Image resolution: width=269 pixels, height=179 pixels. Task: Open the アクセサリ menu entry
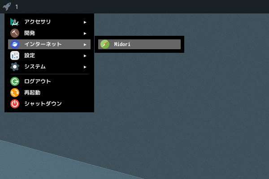[49, 22]
